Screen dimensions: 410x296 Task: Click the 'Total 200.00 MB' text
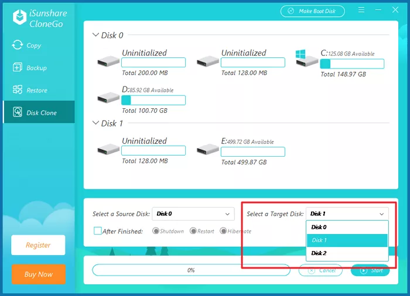[145, 73]
